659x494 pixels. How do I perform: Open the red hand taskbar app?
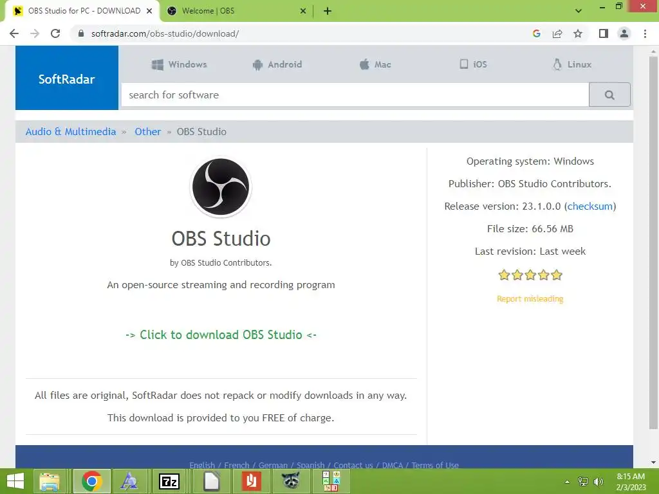tap(252, 481)
